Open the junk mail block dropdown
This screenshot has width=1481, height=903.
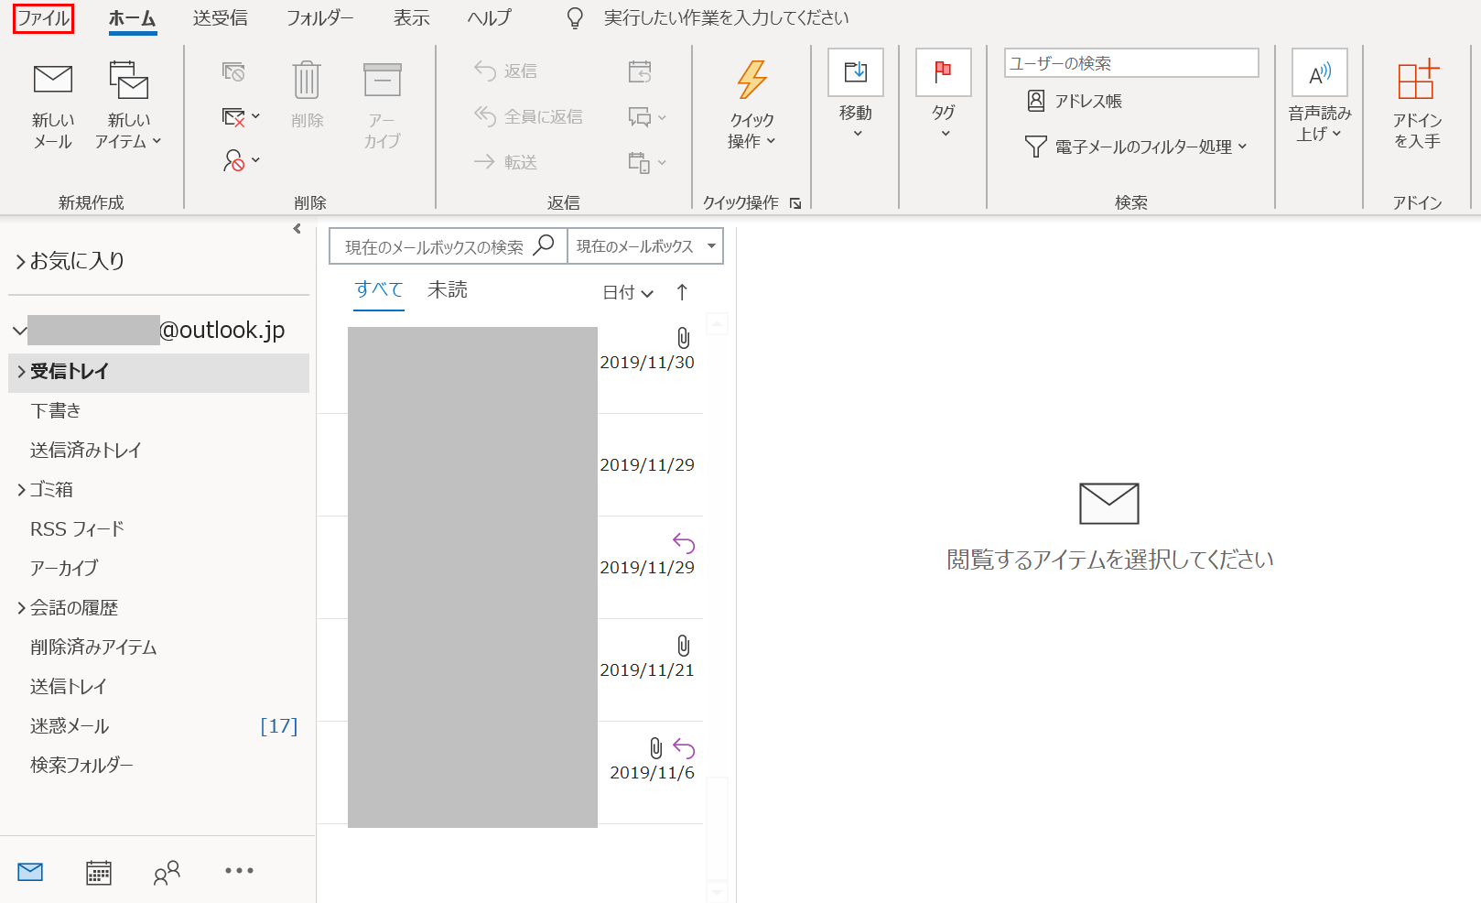(x=242, y=161)
